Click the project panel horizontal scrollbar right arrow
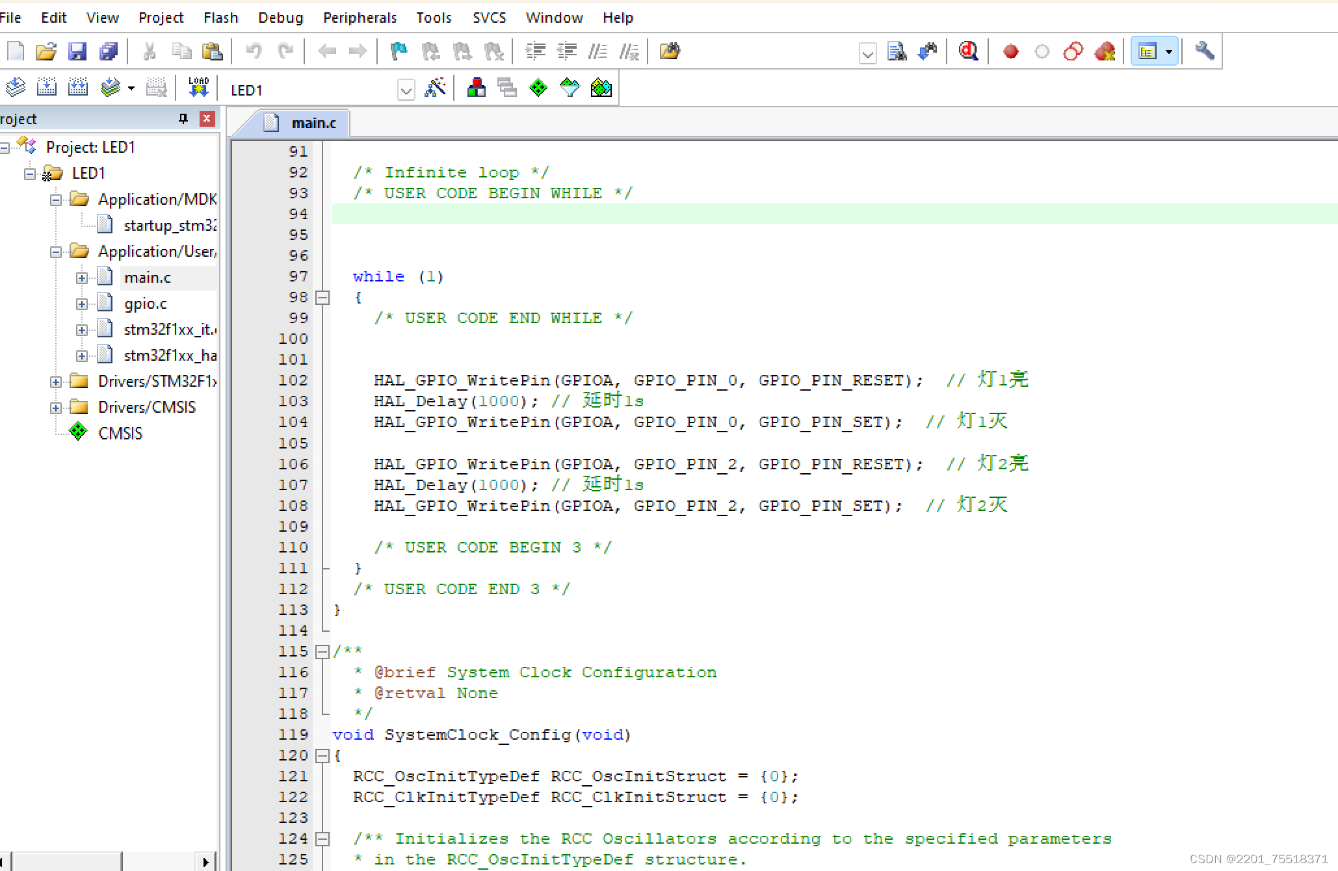The height and width of the screenshot is (871, 1338). [x=206, y=862]
